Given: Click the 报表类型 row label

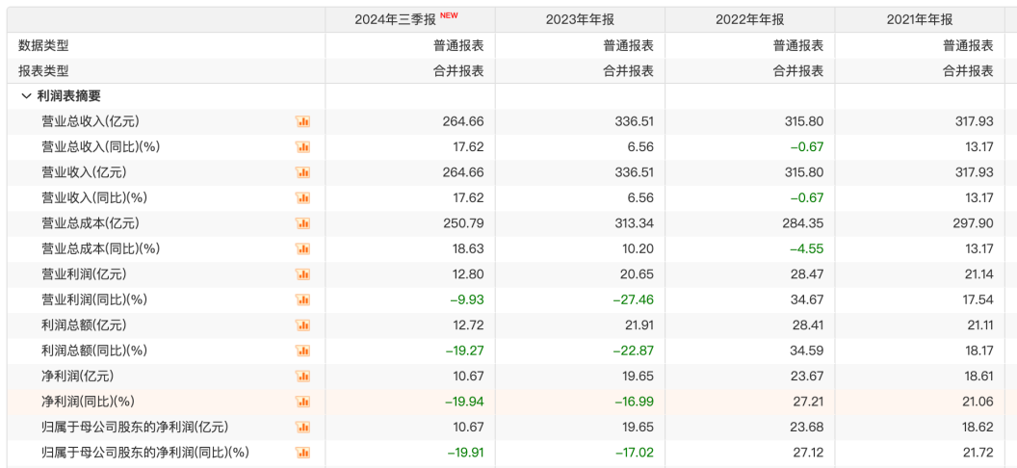Looking at the screenshot, I should tap(43, 70).
